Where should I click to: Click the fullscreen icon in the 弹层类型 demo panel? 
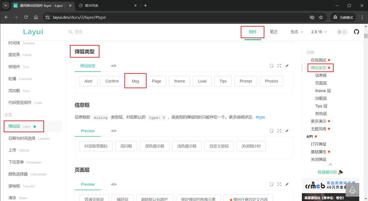point(279,66)
